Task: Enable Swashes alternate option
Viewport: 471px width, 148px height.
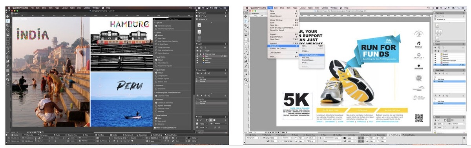Action: click(156, 111)
